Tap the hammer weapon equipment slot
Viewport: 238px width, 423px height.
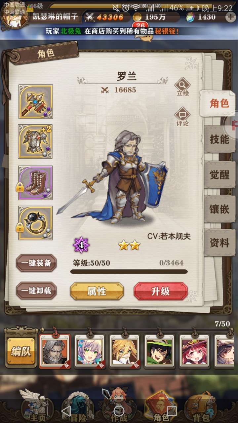tap(36, 102)
